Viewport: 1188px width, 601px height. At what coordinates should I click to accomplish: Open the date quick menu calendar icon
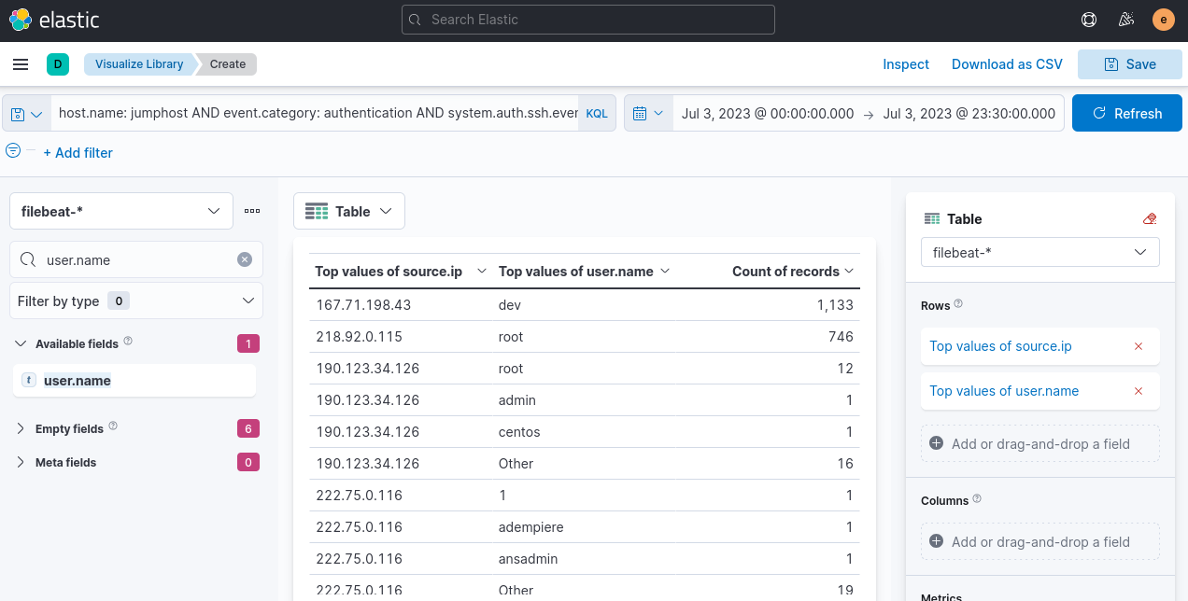click(647, 113)
